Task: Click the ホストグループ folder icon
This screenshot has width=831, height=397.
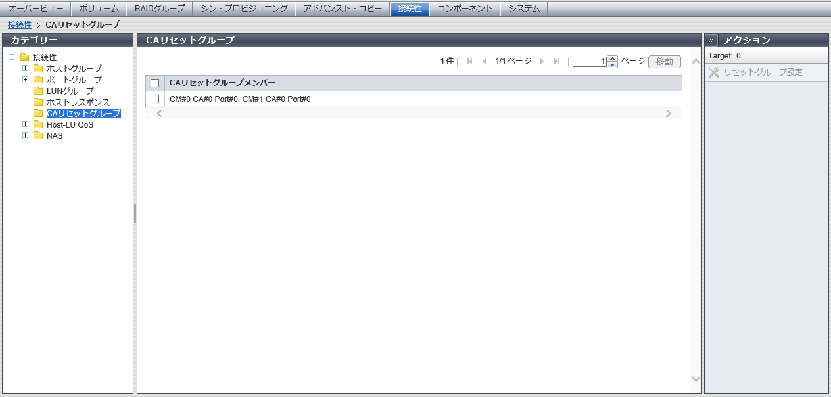Action: point(38,68)
